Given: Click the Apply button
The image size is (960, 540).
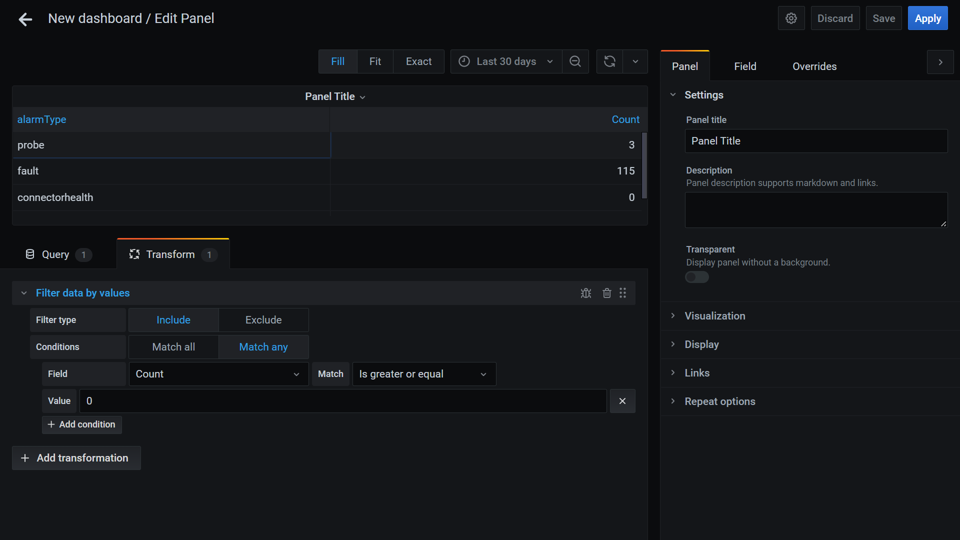Looking at the screenshot, I should click(927, 18).
